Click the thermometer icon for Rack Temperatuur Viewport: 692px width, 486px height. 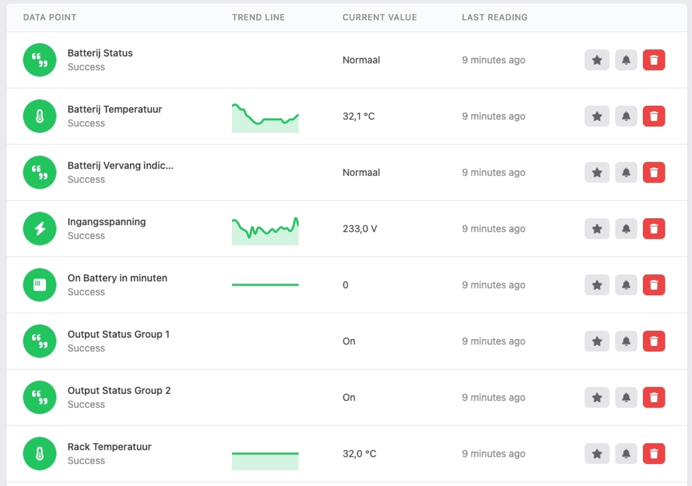click(40, 453)
